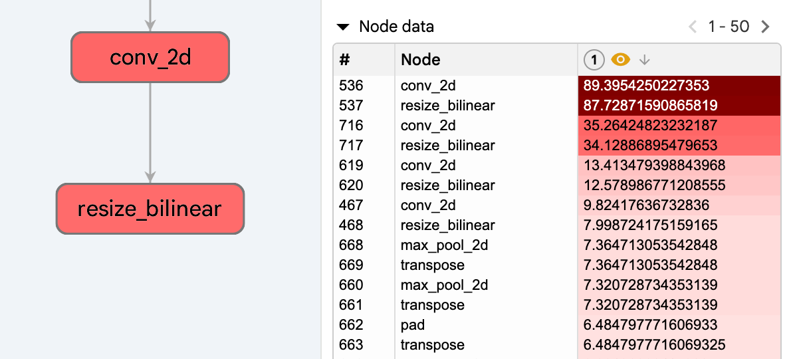The width and height of the screenshot is (791, 359).
Task: Toggle the orange eye visibility icon
Action: [x=620, y=60]
